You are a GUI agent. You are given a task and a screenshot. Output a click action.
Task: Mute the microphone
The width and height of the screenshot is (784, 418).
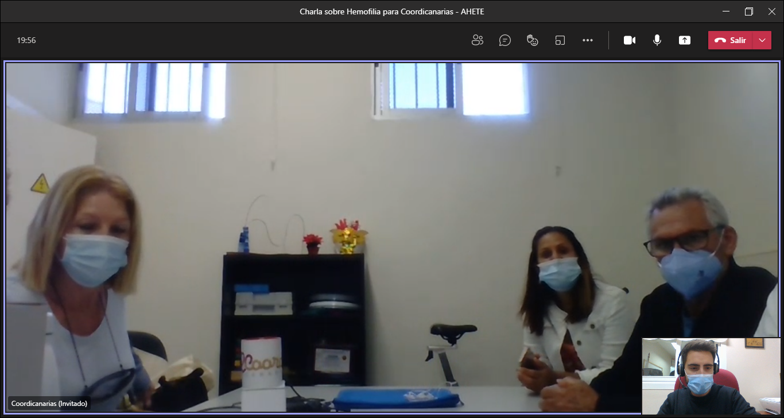(x=657, y=40)
